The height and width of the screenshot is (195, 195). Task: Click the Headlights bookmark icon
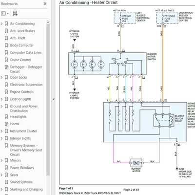[6, 117]
